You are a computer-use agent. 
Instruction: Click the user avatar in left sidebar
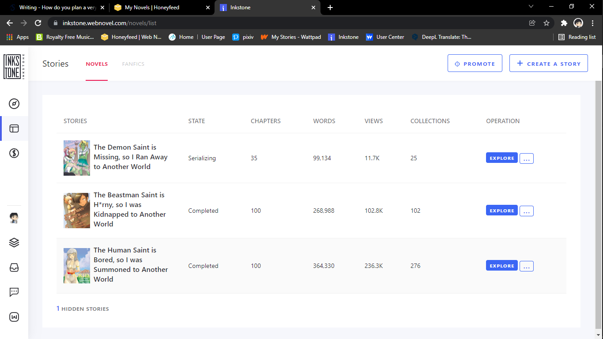[x=14, y=218]
